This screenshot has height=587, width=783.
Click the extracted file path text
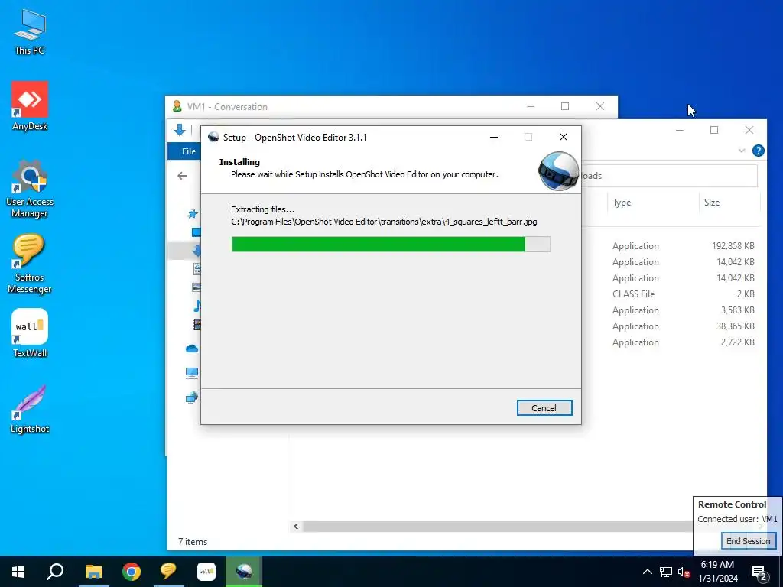384,222
